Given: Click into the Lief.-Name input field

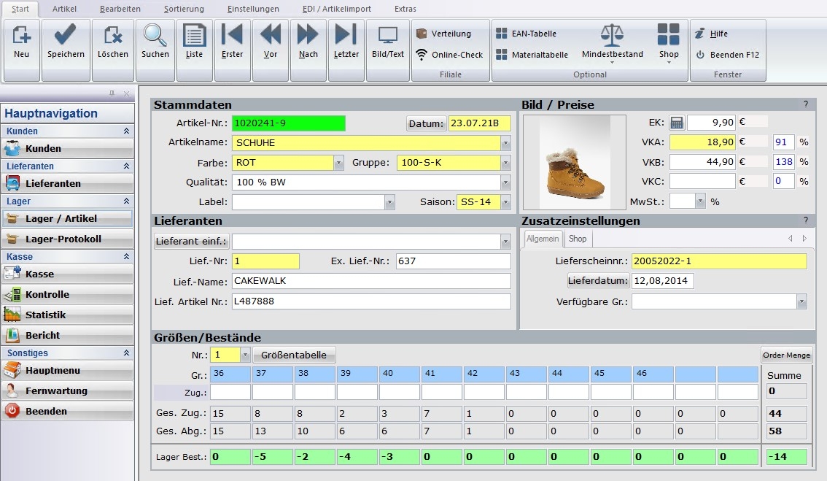Looking at the screenshot, I should point(370,281).
